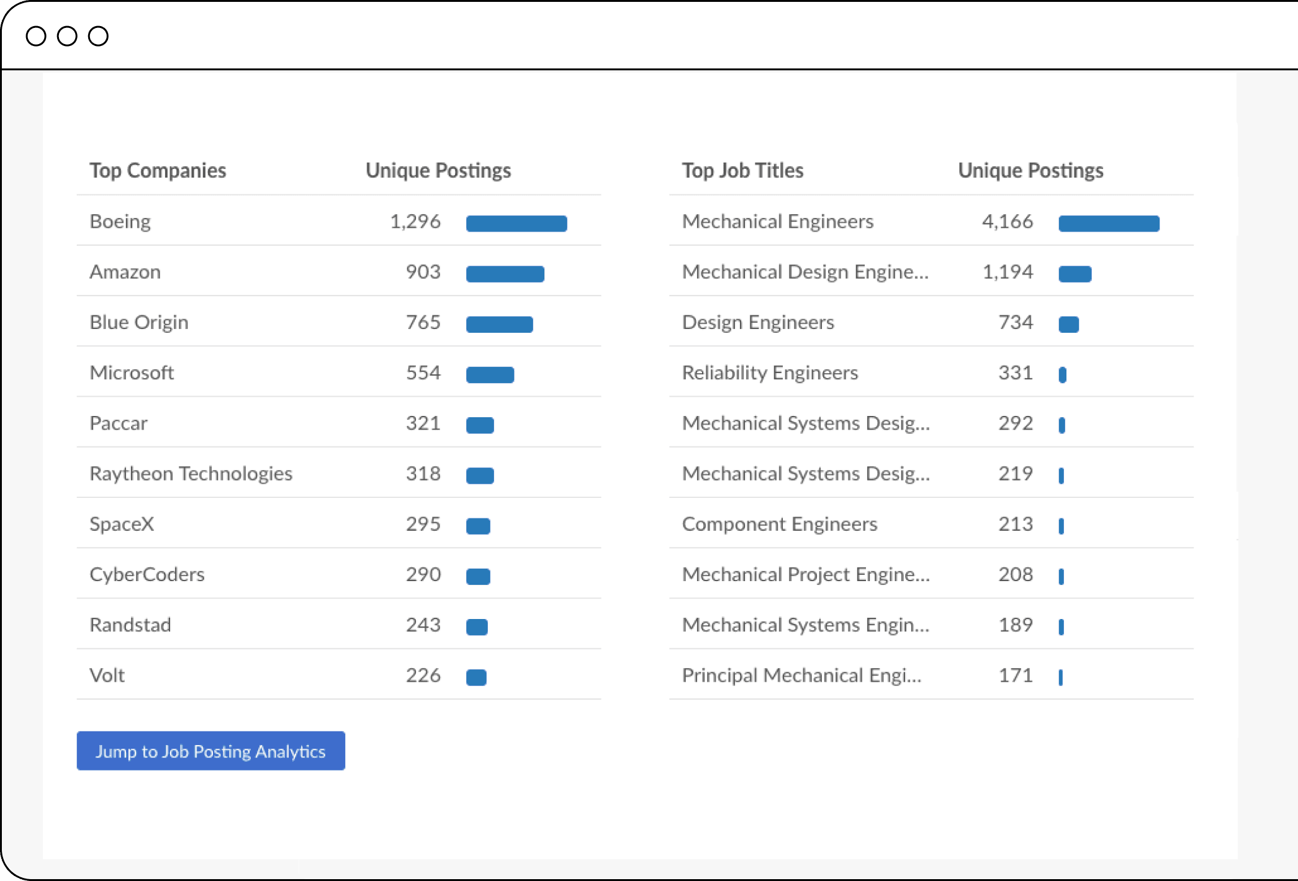Image resolution: width=1298 pixels, height=881 pixels.
Task: Click the Top Companies column header
Action: 158,170
